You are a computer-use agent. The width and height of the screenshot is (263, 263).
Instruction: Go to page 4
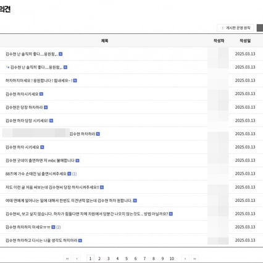(117, 259)
